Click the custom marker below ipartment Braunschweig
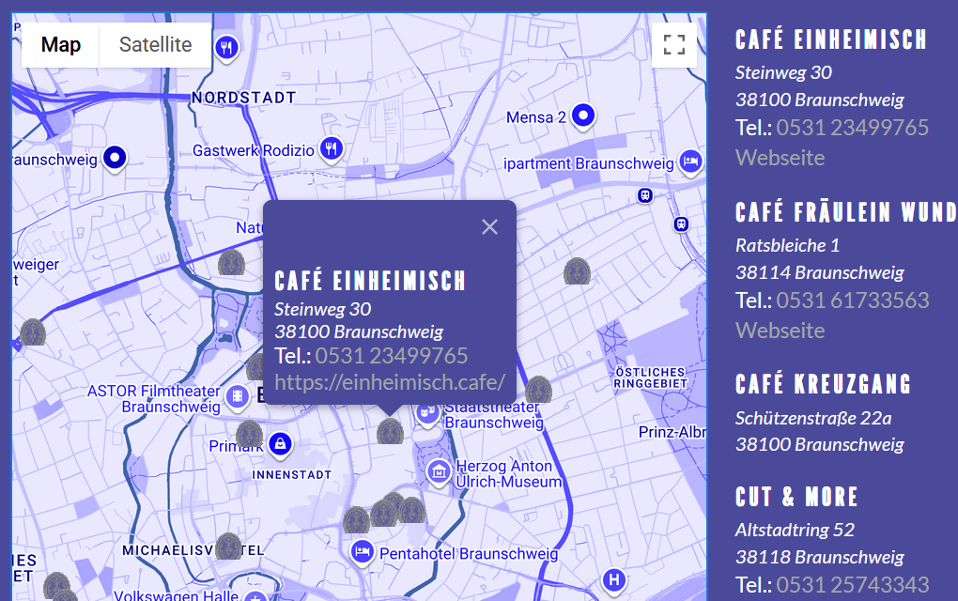Image resolution: width=958 pixels, height=601 pixels. [577, 271]
